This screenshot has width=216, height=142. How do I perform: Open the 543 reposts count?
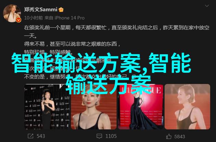(41, 136)
